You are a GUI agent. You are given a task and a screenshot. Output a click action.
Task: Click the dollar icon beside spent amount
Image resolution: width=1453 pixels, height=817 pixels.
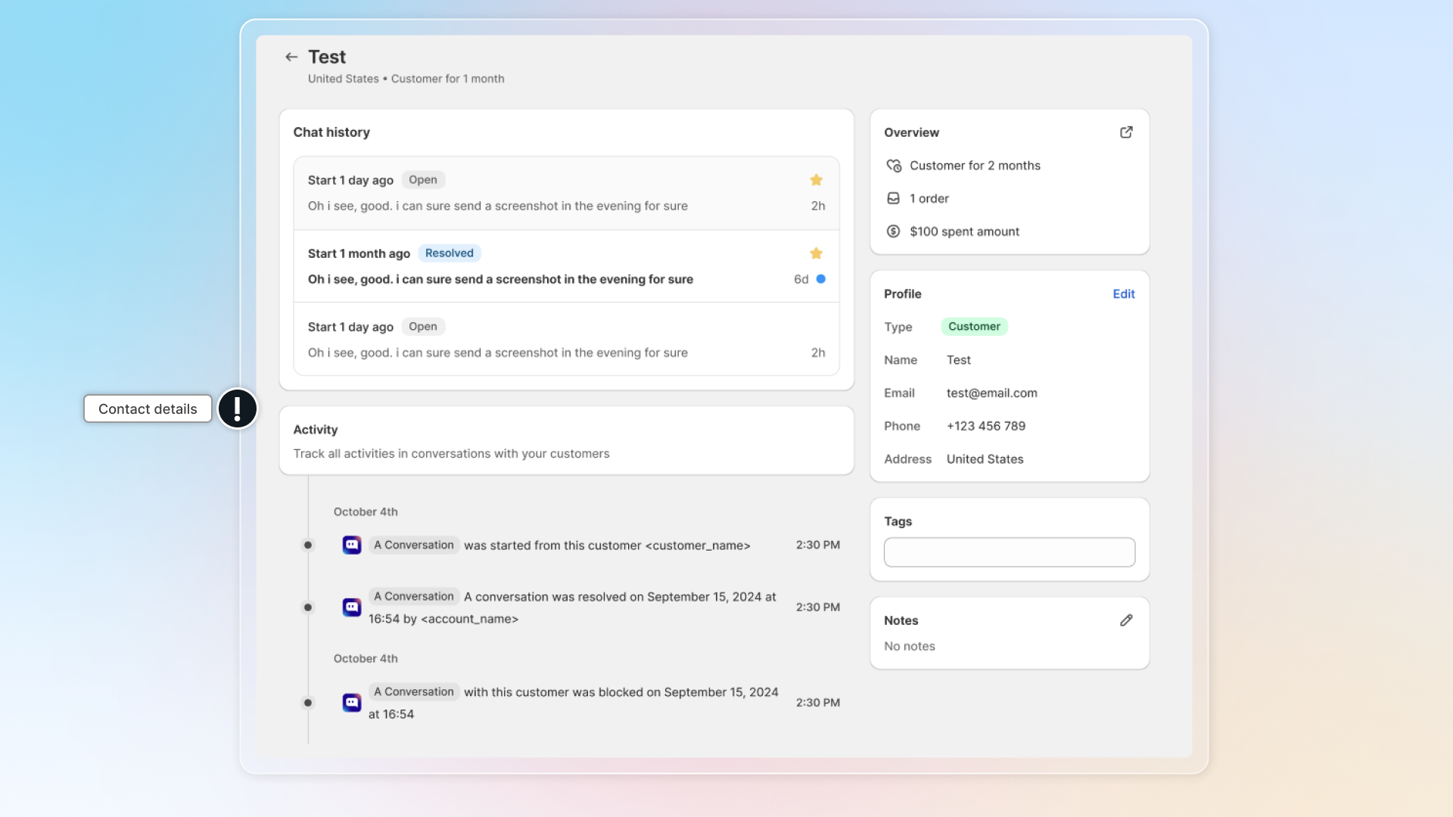[x=893, y=231]
